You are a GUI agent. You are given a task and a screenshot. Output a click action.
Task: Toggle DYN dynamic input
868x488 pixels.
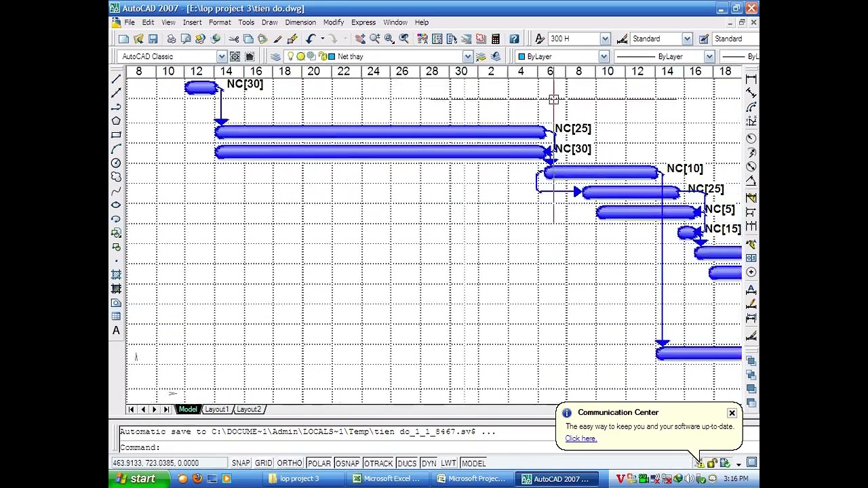429,463
